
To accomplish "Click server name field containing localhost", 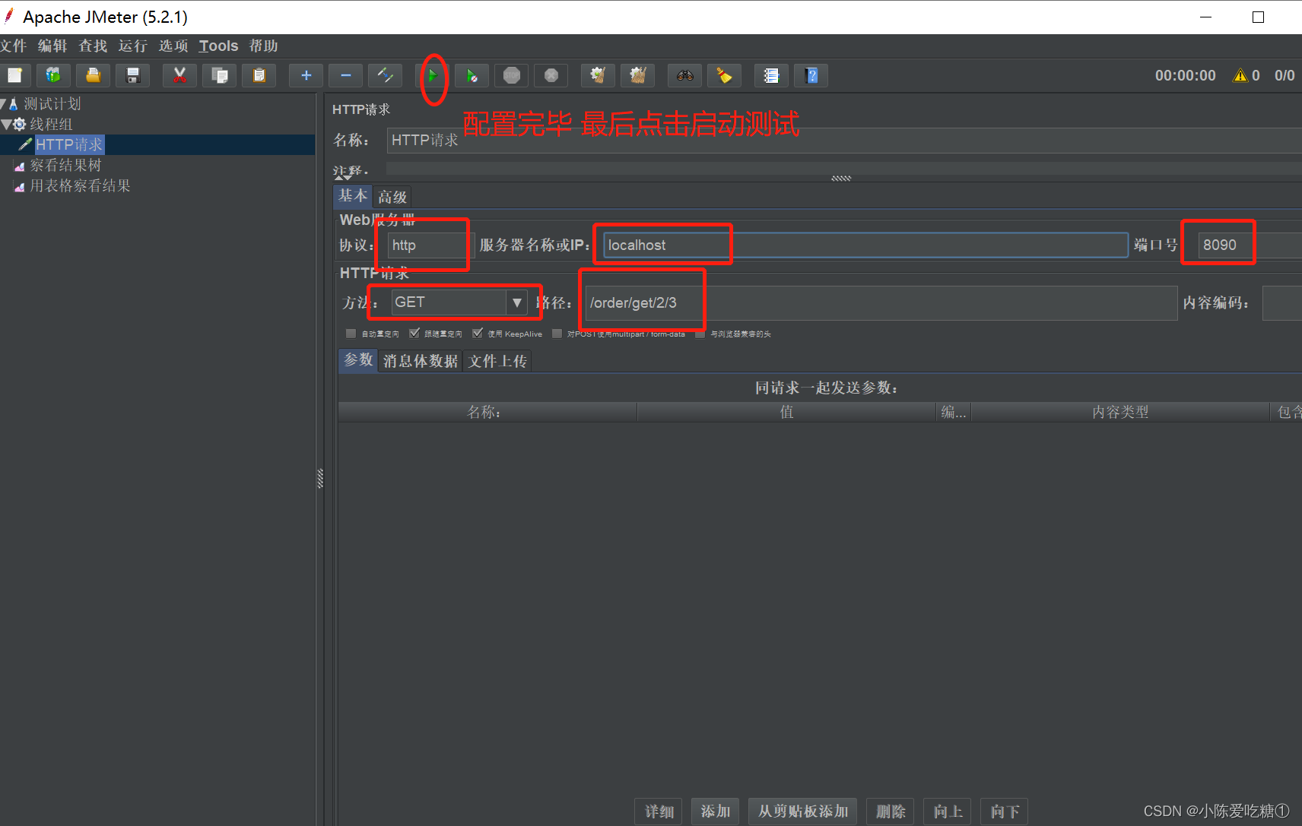I will (x=865, y=245).
